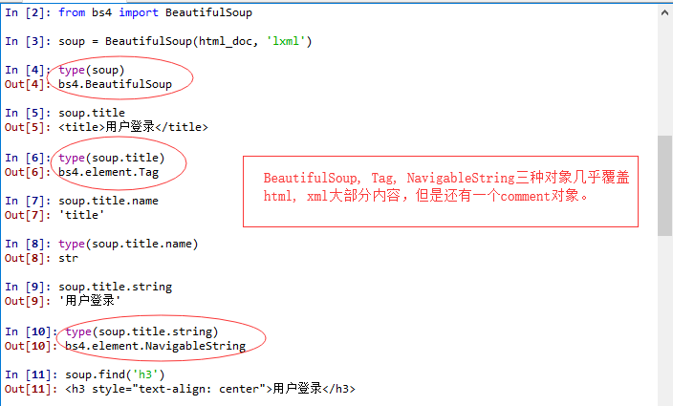Click the bs4.element.NavigableString output
673x406 pixels.
156,346
